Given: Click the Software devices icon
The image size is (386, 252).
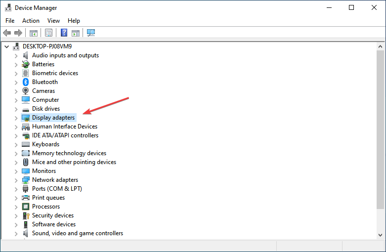Looking at the screenshot, I should pos(26,224).
